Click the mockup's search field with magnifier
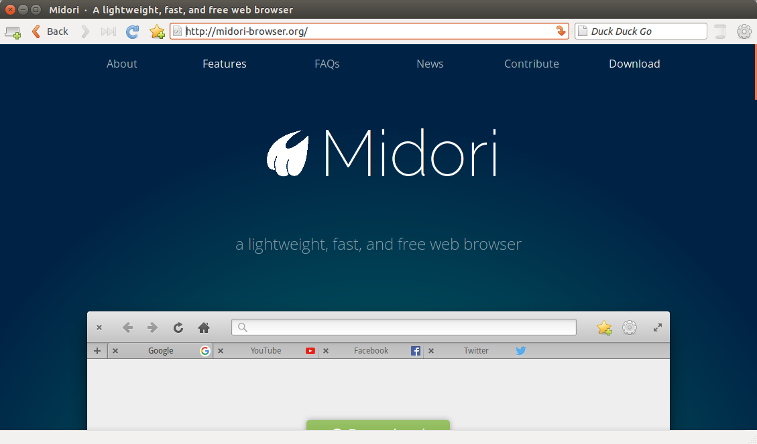This screenshot has height=444, width=757. (404, 327)
